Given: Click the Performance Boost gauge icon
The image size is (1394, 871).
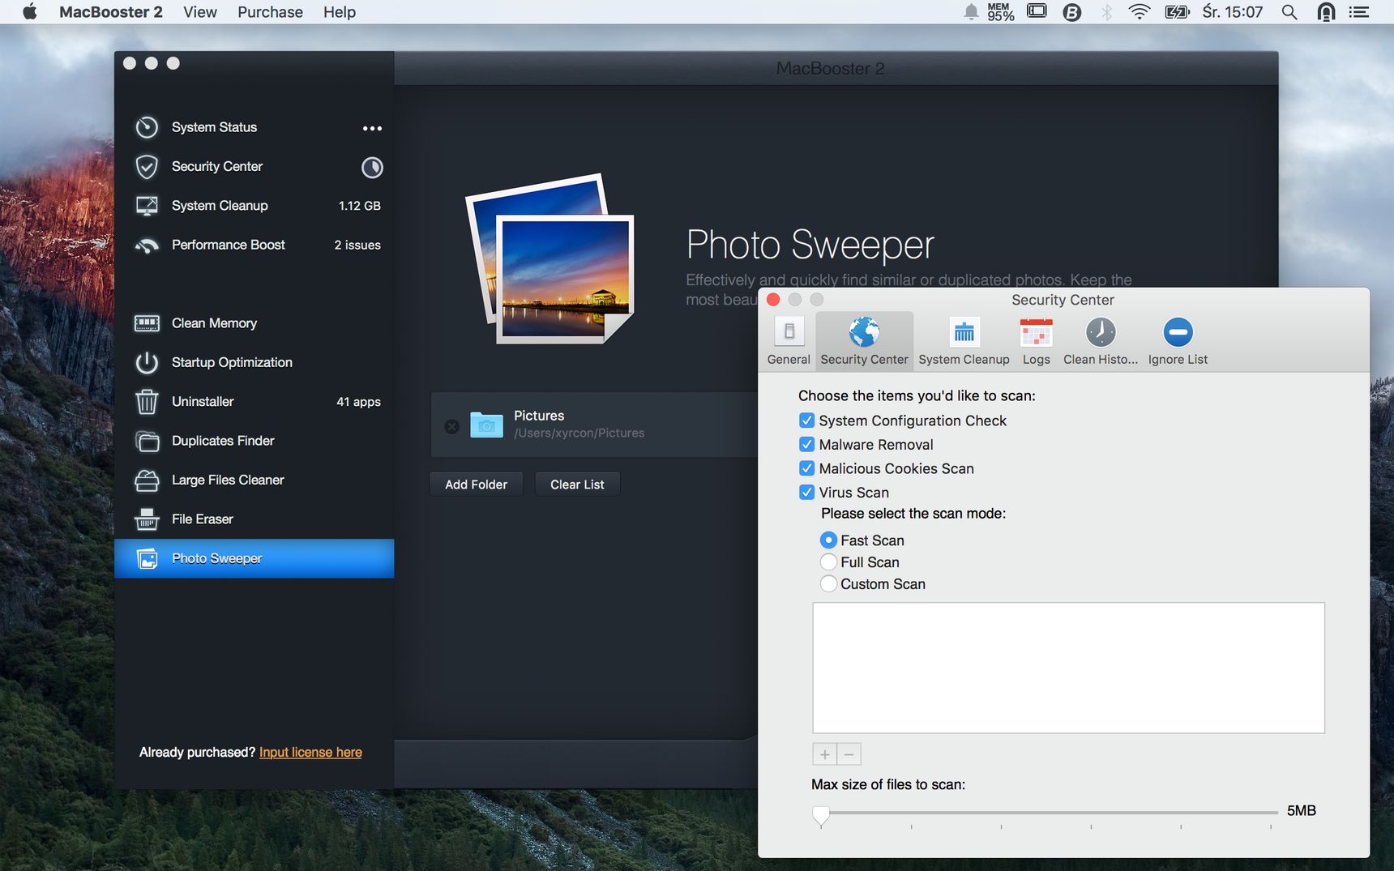Looking at the screenshot, I should [147, 246].
